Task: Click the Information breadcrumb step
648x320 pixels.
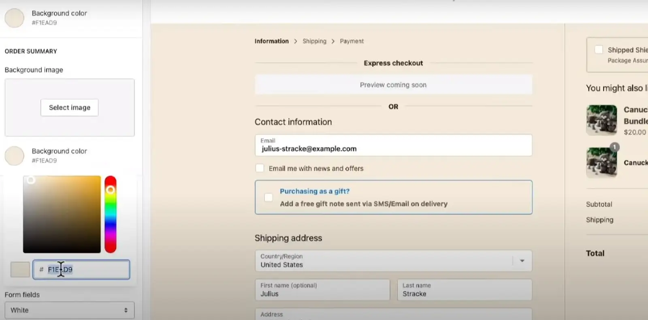Action: tap(271, 41)
